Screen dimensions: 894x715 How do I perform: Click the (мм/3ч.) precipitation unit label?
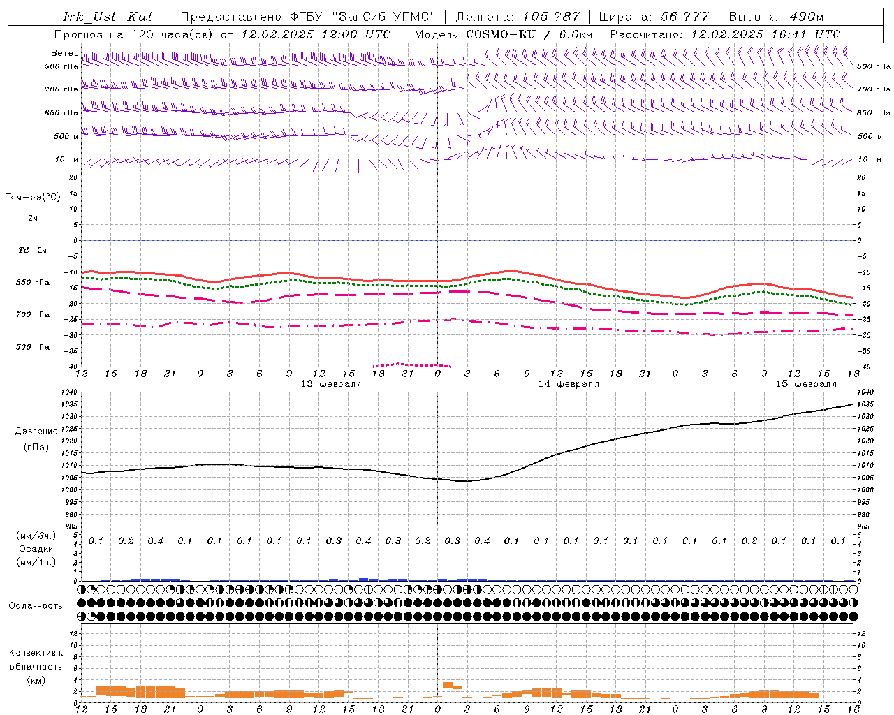pyautogui.click(x=36, y=536)
